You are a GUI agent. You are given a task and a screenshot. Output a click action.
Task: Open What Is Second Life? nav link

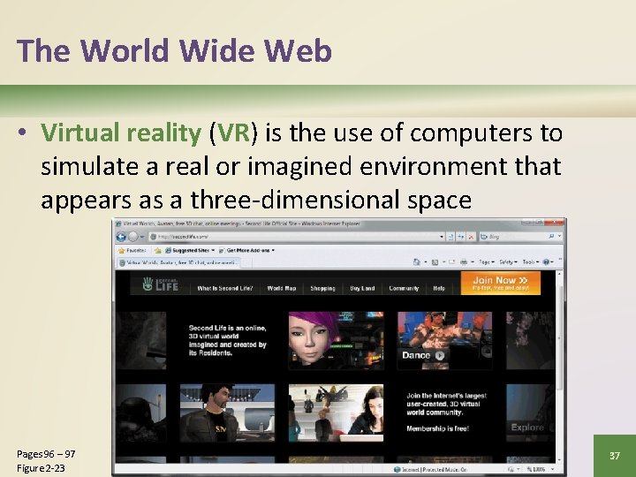point(224,288)
